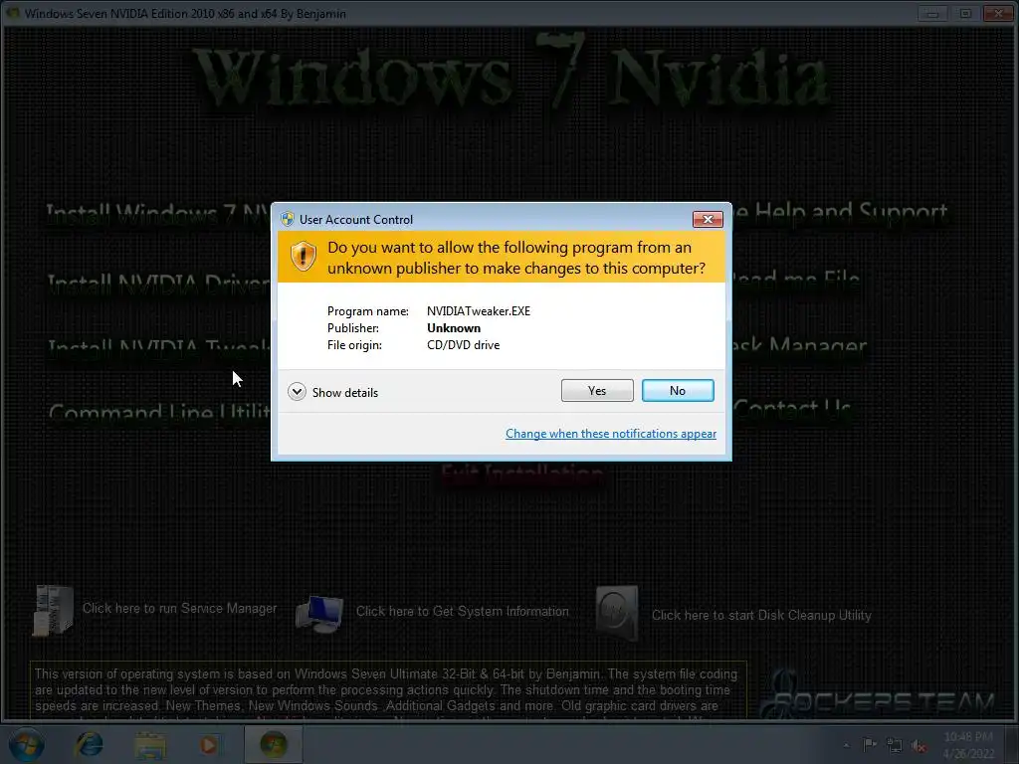Viewport: 1019px width, 764px height.
Task: Open Windows Explorer folder on the taskbar
Action: [150, 744]
